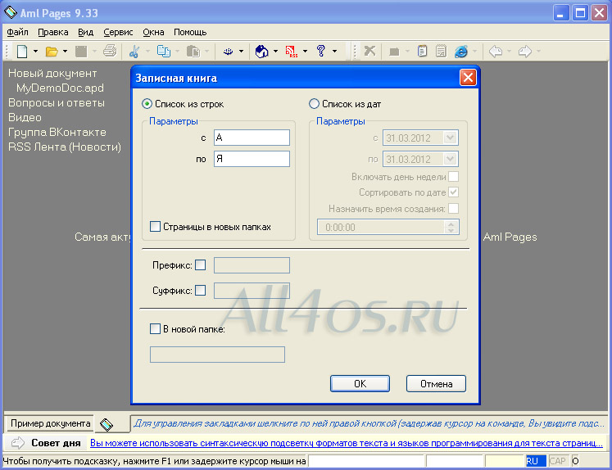Click the Open folder toolbar icon
The image size is (612, 470).
pyautogui.click(x=52, y=52)
